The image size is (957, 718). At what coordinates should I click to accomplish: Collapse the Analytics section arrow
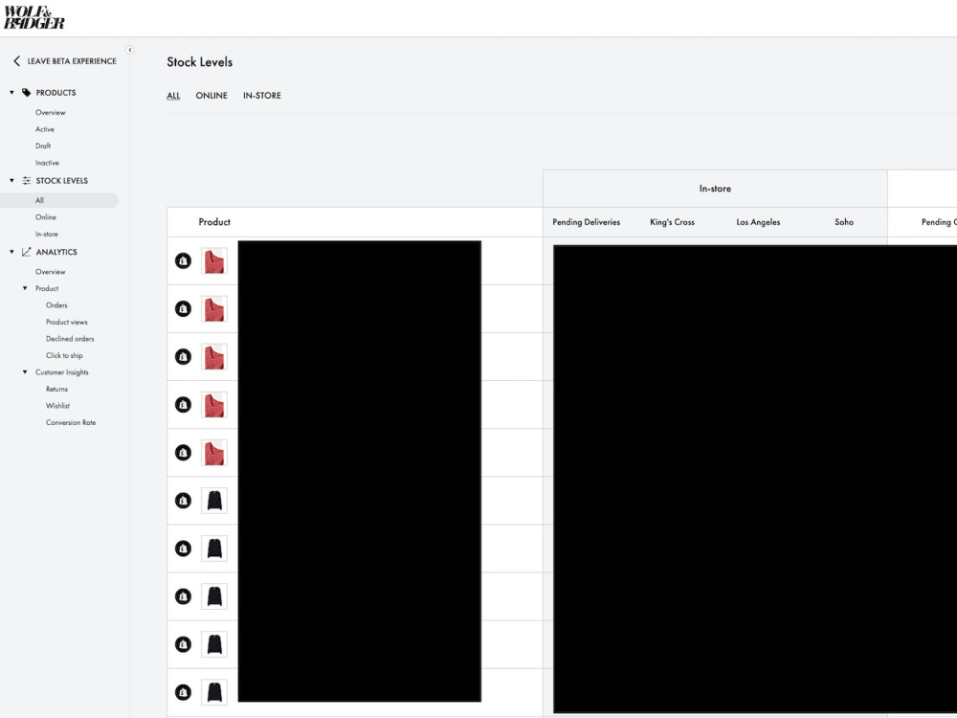(x=11, y=252)
